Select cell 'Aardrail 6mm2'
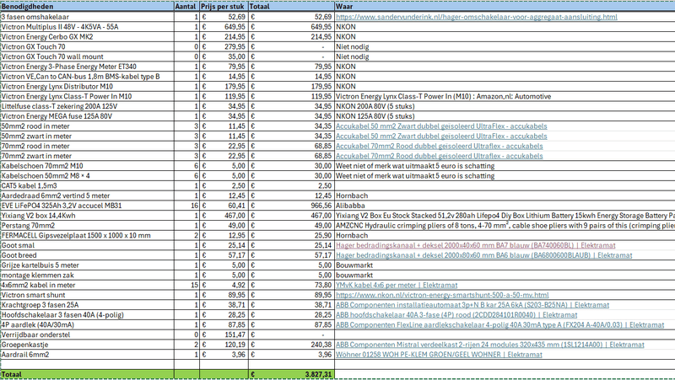Viewport: 675px width, 380px height. pos(88,354)
